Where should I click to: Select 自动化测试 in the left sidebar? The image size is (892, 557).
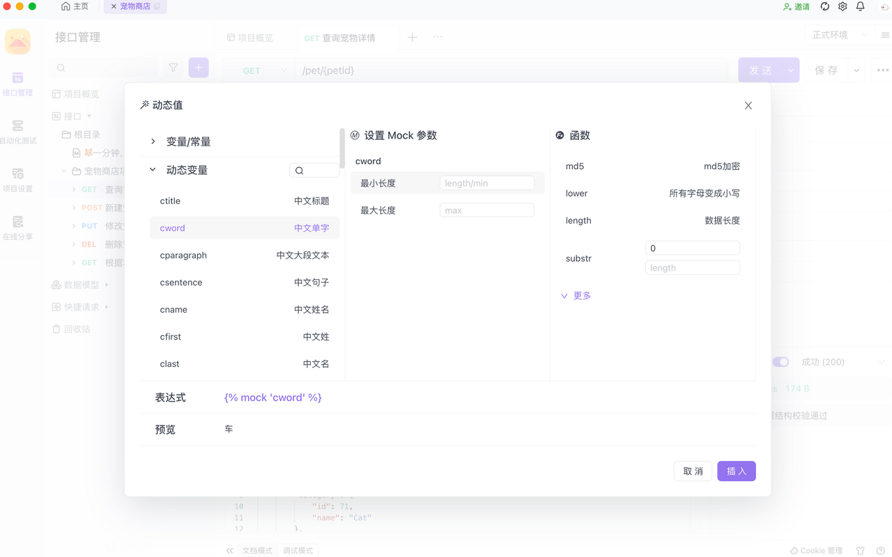tap(18, 132)
